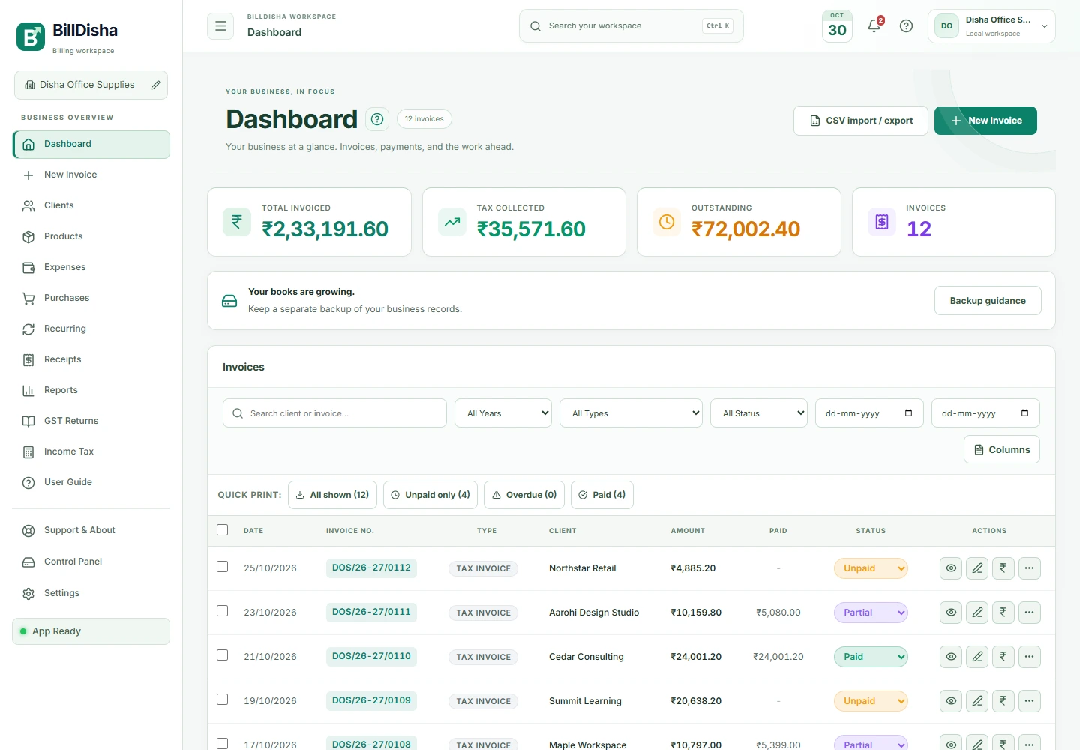Open Reports in the sidebar
Screen dimensions: 1080x750
click(x=91, y=390)
